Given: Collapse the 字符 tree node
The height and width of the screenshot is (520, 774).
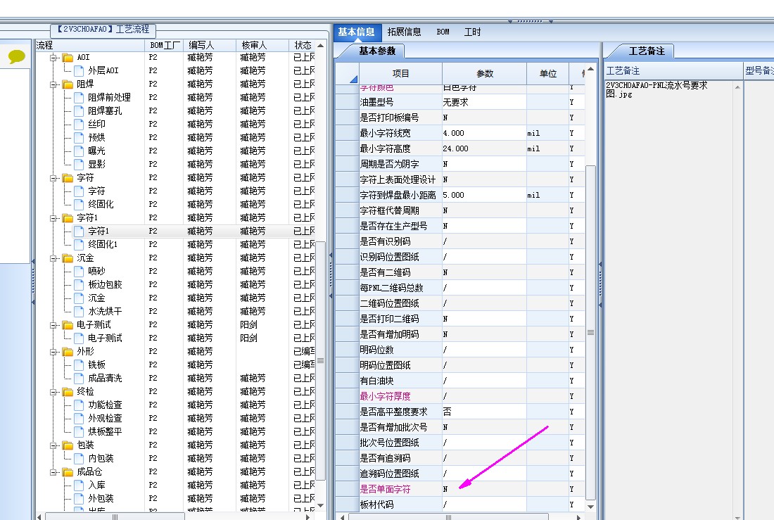Looking at the screenshot, I should click(53, 178).
